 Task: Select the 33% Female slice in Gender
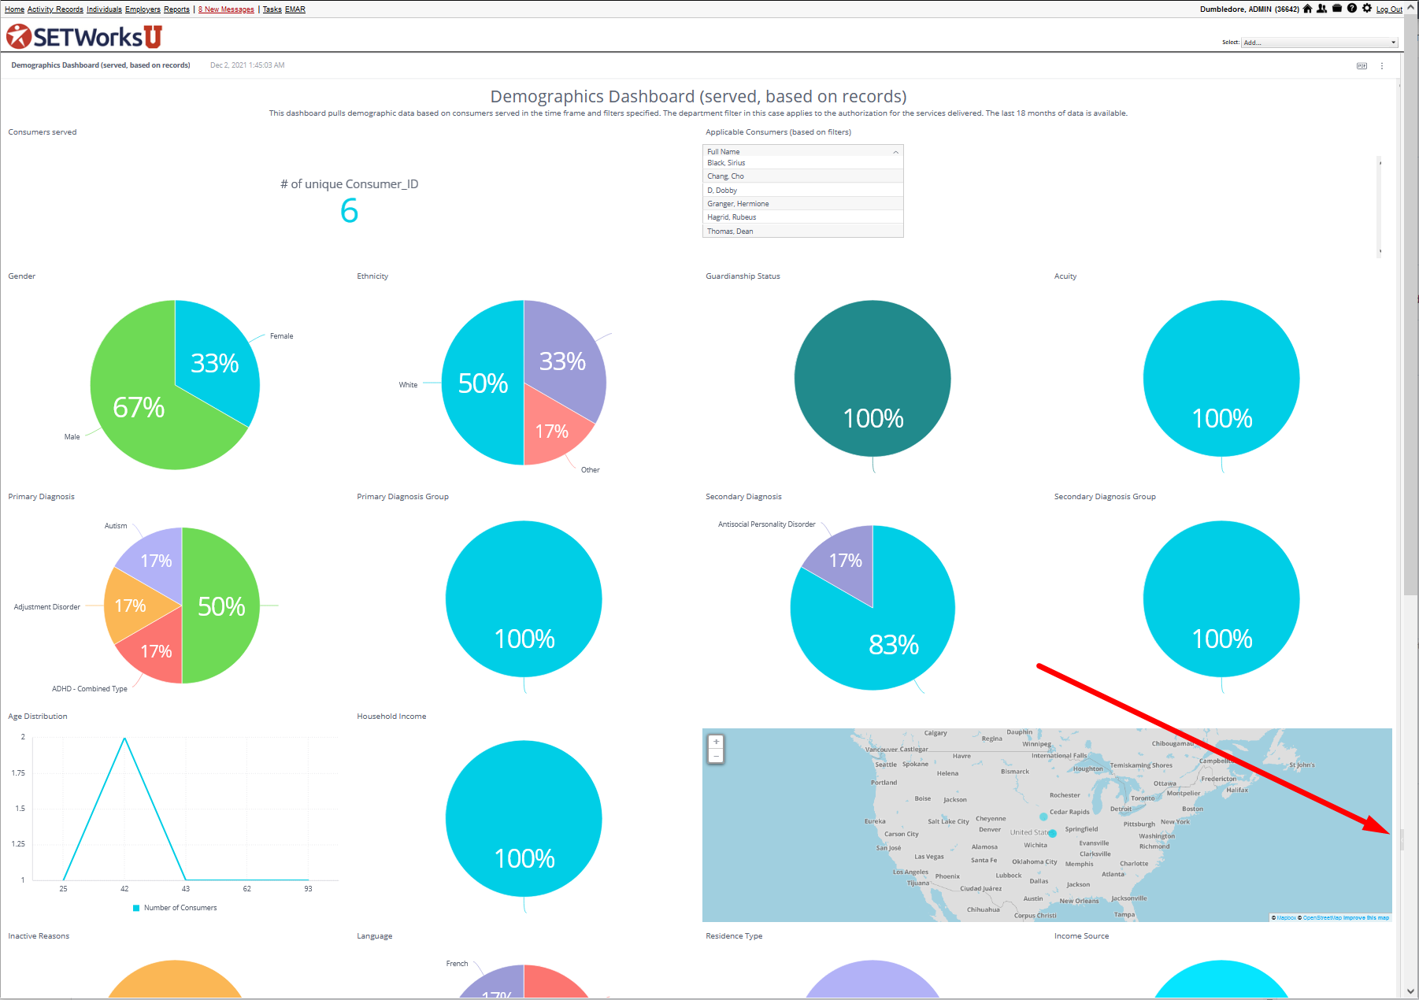[215, 363]
